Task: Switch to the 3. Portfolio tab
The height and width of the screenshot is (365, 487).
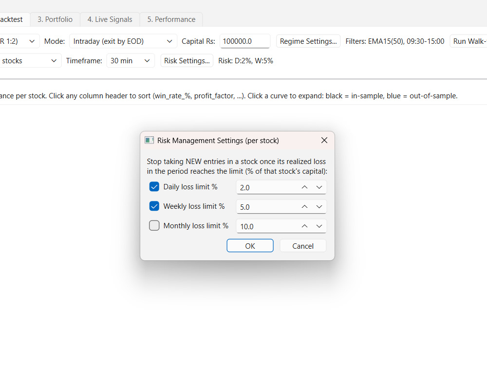Action: (55, 19)
